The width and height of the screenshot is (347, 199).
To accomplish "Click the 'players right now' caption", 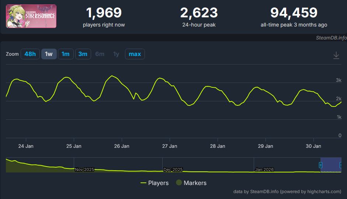I will click(104, 25).
